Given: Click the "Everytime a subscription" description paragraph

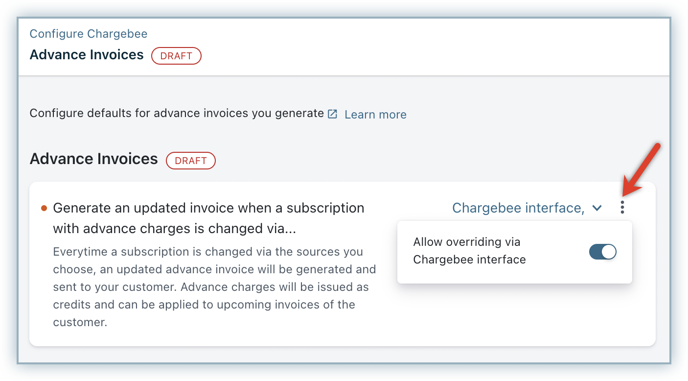Looking at the screenshot, I should pyautogui.click(x=214, y=287).
